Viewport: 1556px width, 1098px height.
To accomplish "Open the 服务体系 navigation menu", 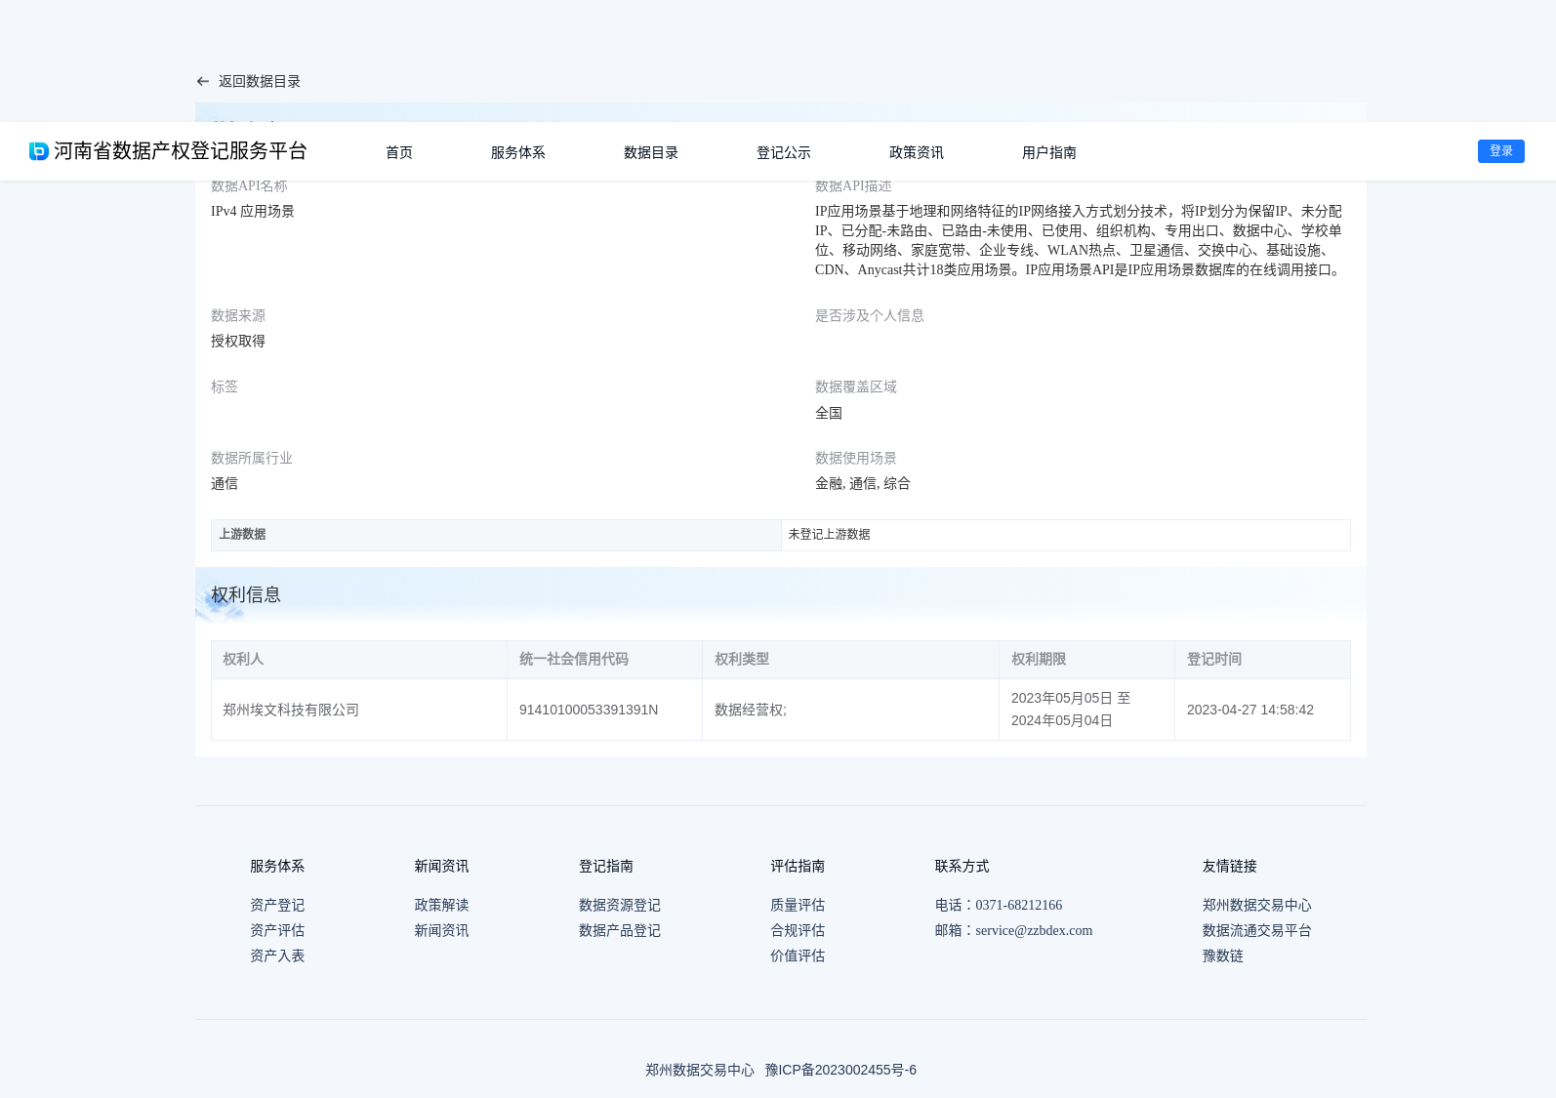I will pyautogui.click(x=518, y=152).
